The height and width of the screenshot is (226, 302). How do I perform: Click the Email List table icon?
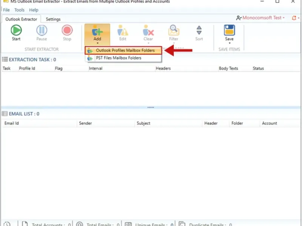(5, 114)
